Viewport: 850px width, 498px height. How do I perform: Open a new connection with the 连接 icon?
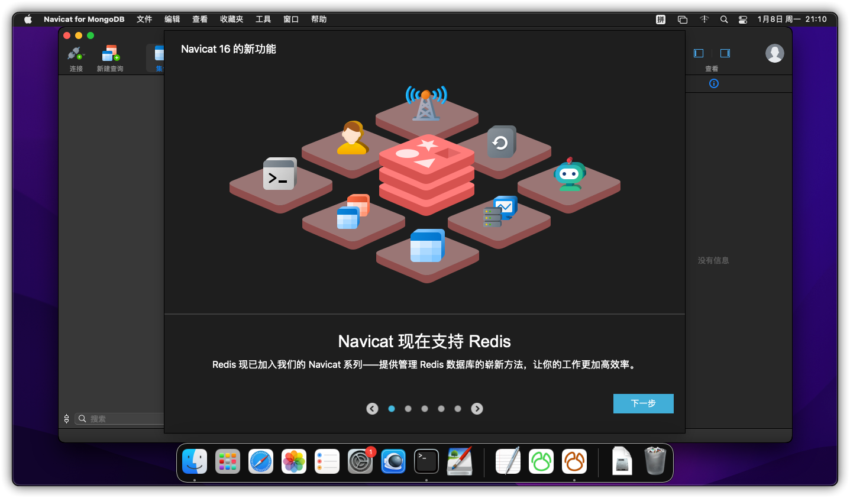pos(76,57)
